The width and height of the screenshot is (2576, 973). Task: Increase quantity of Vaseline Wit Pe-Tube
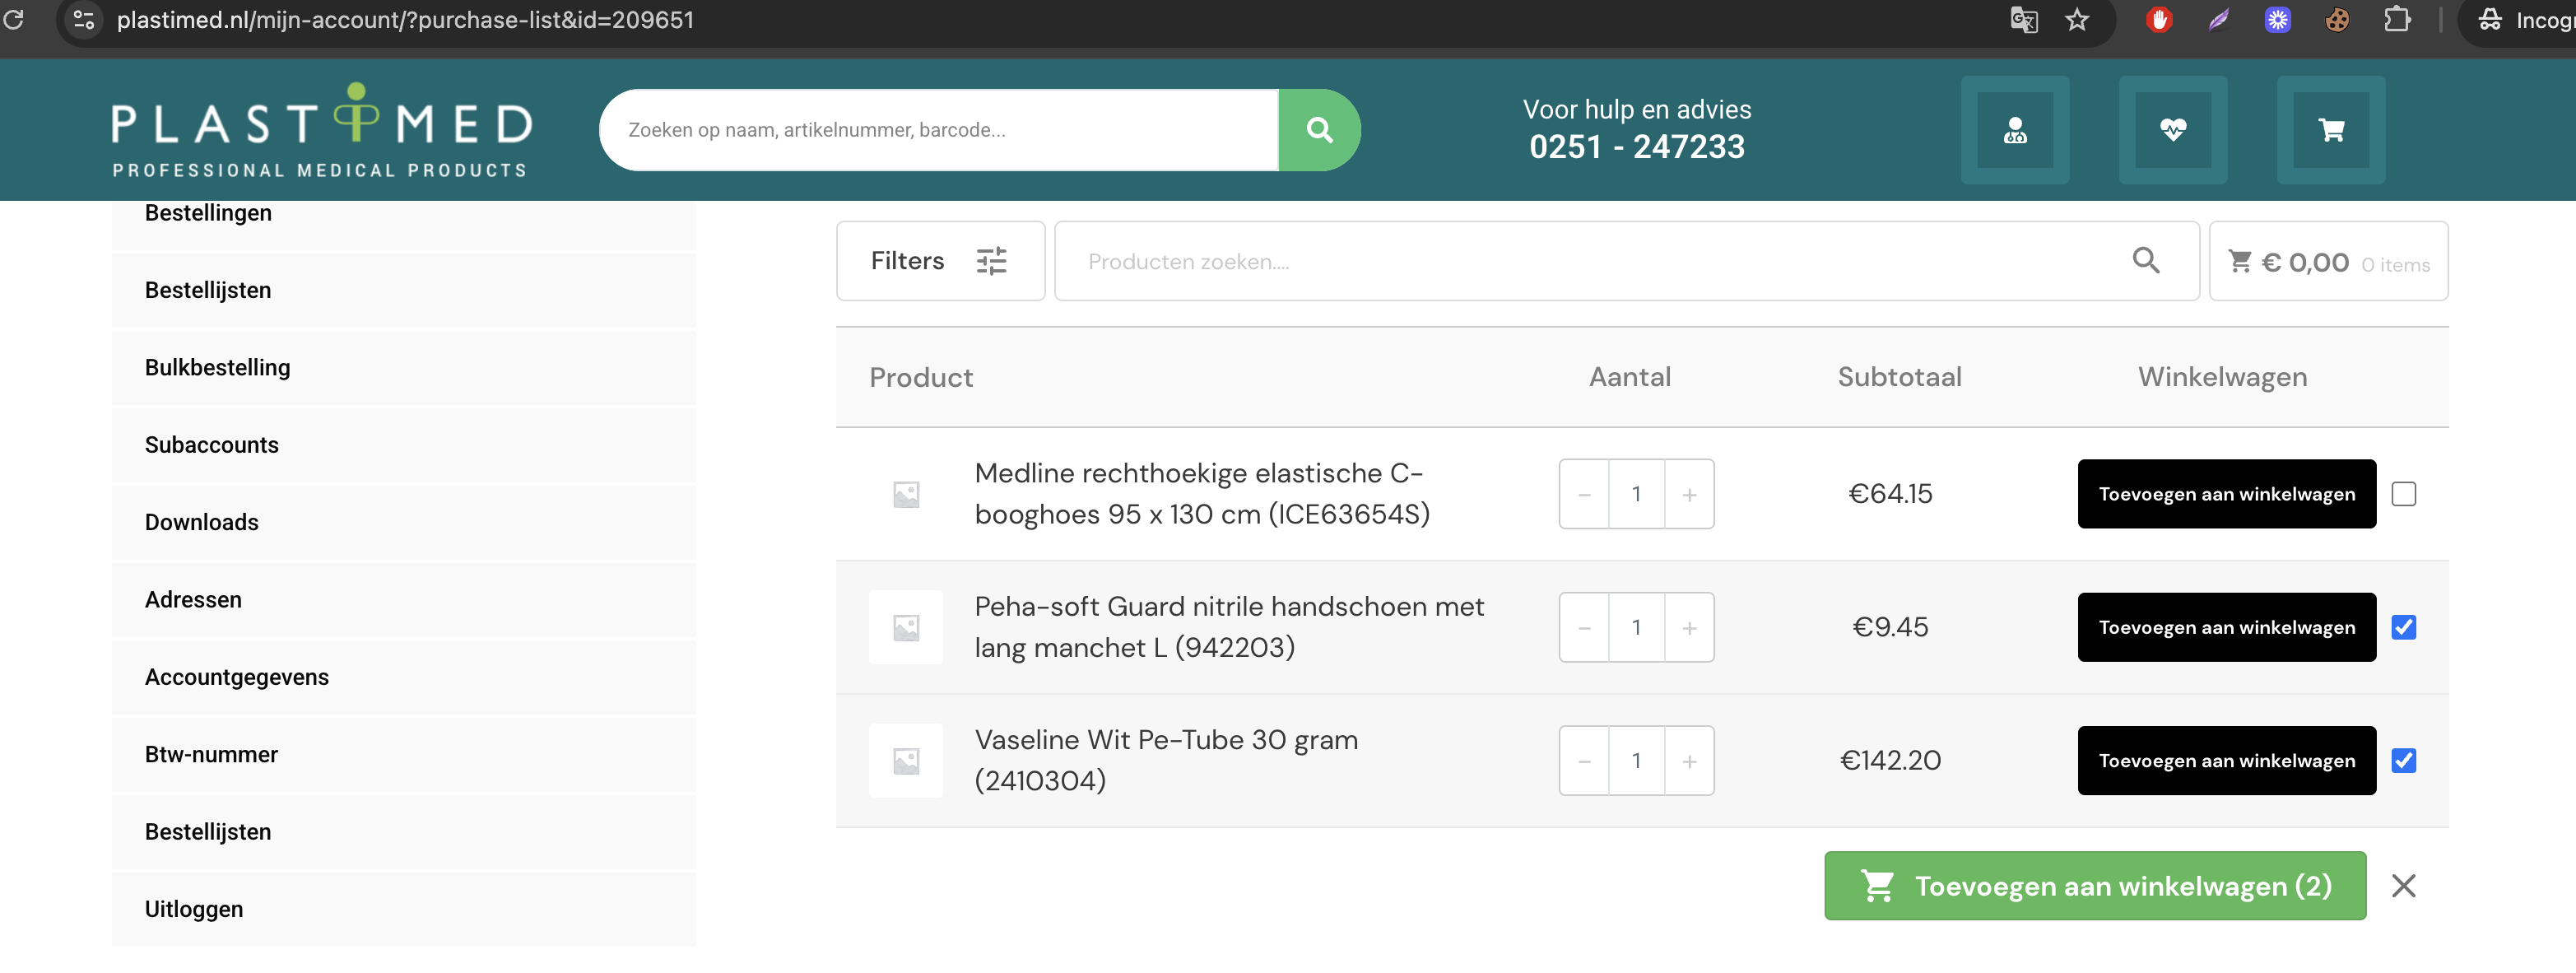[x=1689, y=761]
